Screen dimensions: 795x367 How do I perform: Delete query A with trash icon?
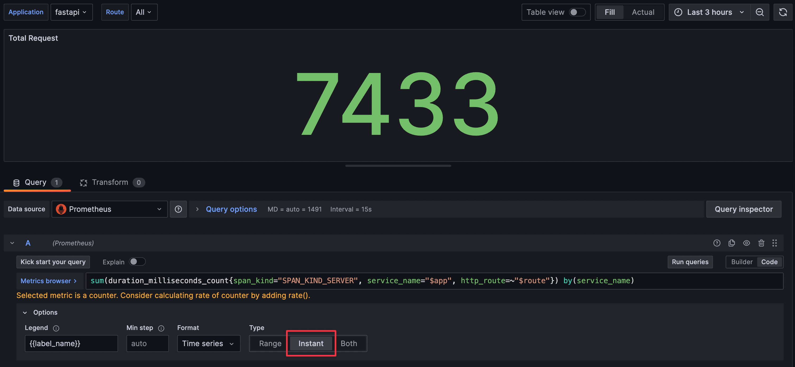tap(761, 243)
